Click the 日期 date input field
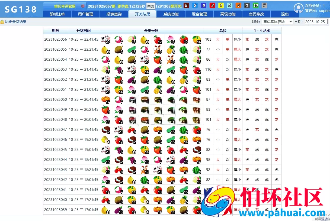Viewport: 330px width, 221px height. (316, 22)
